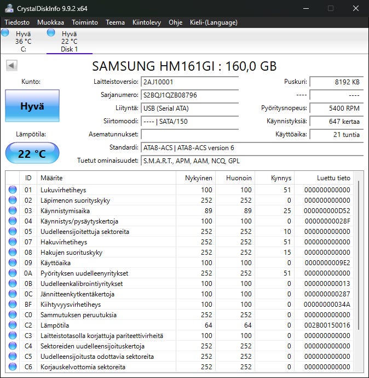This screenshot has width=369, height=378.
Task: Click the empty Asematunnukset field
Action: tap(190, 135)
